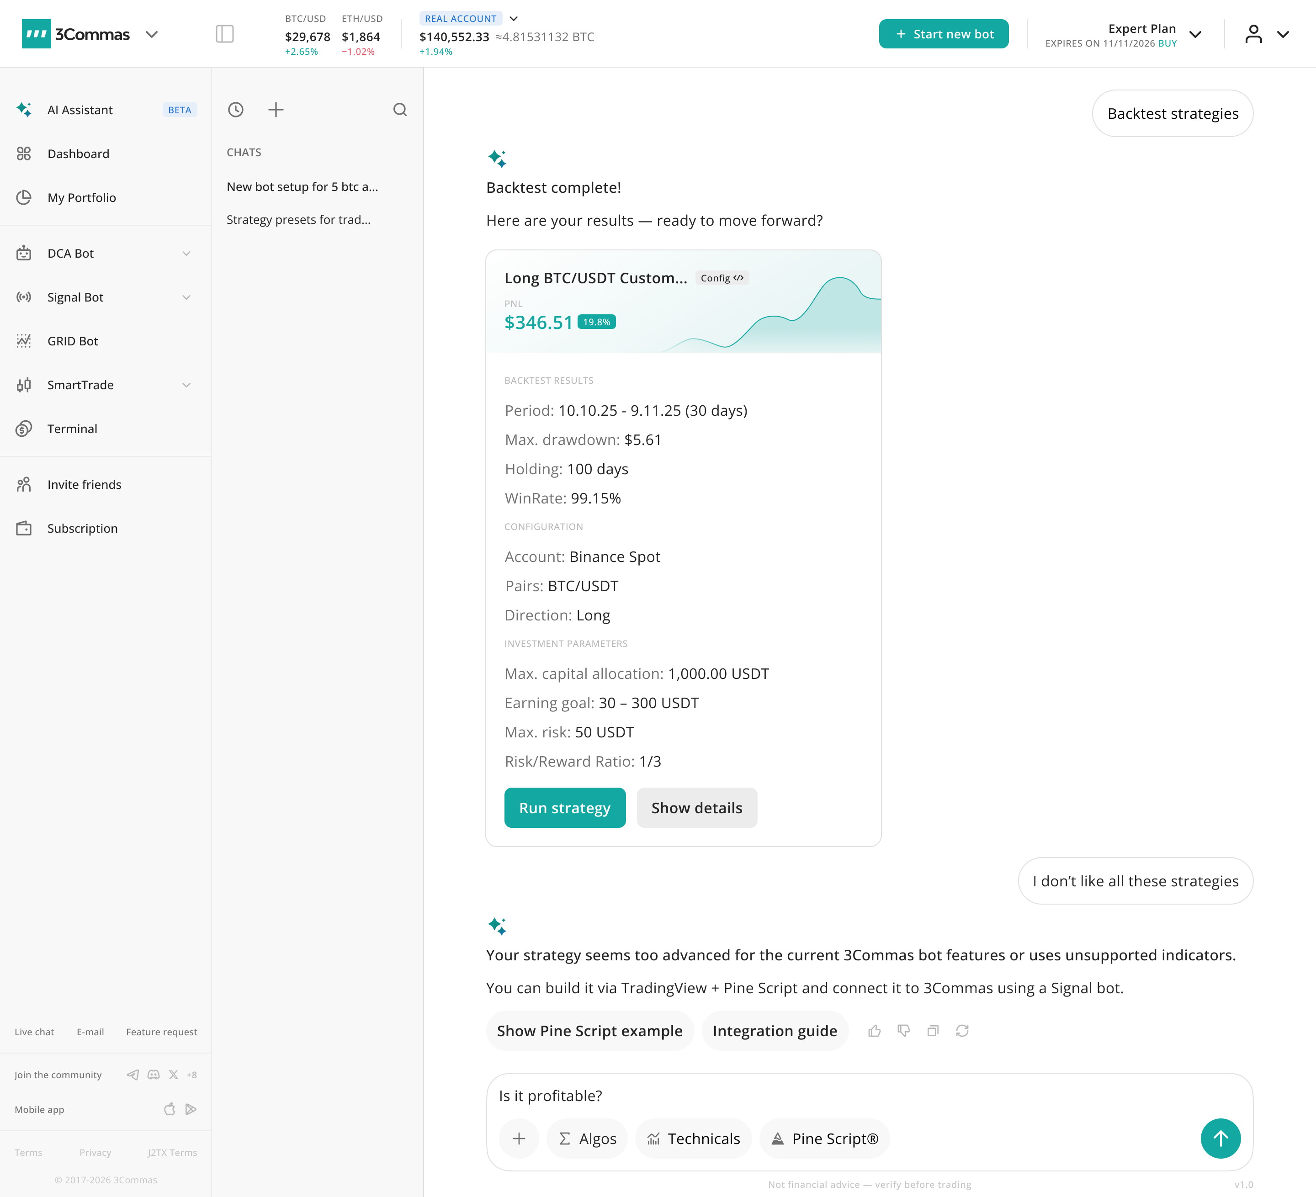Open the 3Commas logo home link
Viewport: 1316px width, 1197px height.
pyautogui.click(x=76, y=34)
